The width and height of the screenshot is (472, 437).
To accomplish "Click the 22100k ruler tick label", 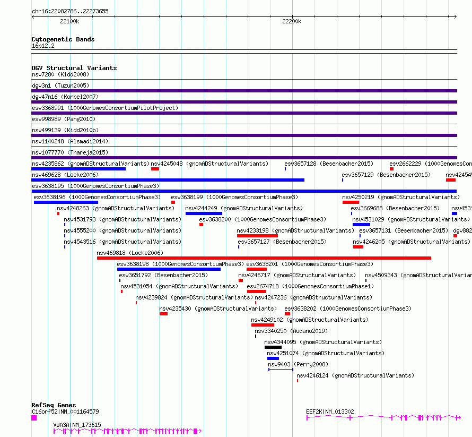I will tap(69, 21).
